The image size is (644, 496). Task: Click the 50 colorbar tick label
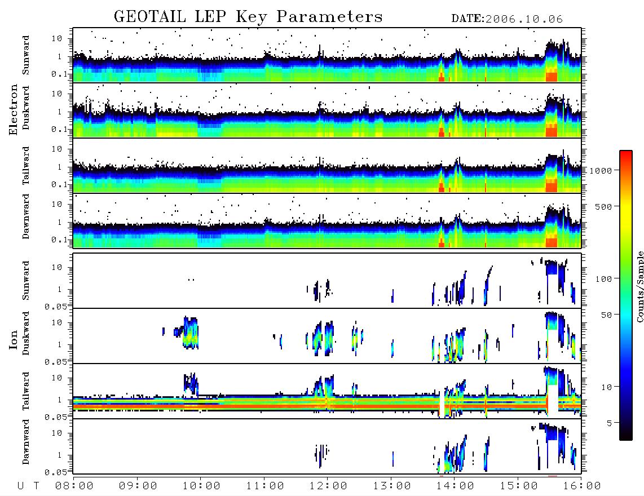pyautogui.click(x=607, y=315)
